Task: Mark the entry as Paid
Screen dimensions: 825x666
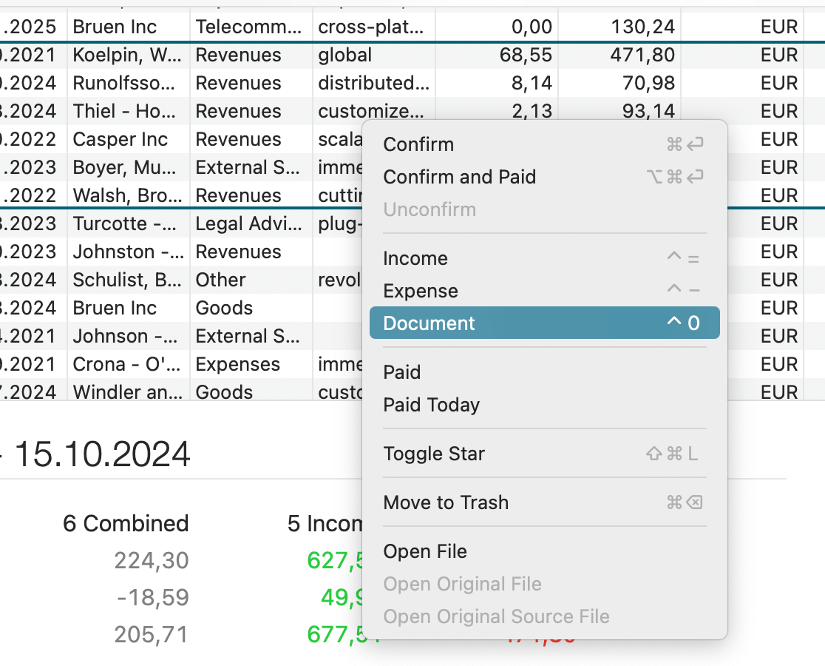Action: [x=402, y=372]
